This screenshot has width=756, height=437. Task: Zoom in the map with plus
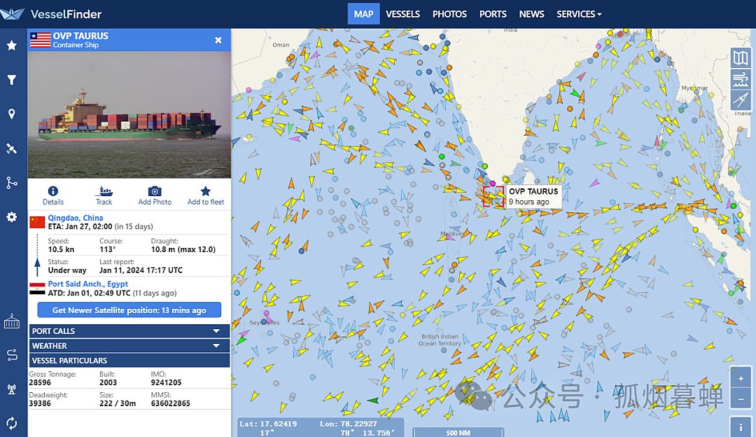(741, 379)
